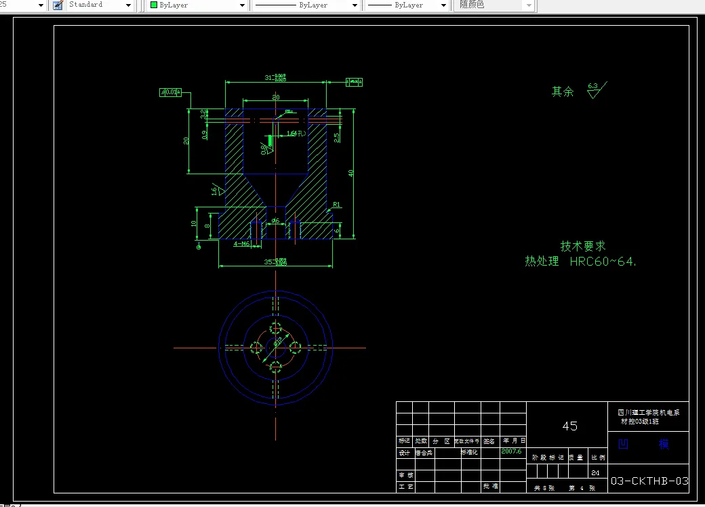Viewport: 705px width, 507px height.
Task: Open the Standard table style dropdown
Action: [129, 5]
